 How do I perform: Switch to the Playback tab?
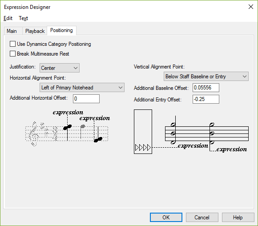click(35, 31)
